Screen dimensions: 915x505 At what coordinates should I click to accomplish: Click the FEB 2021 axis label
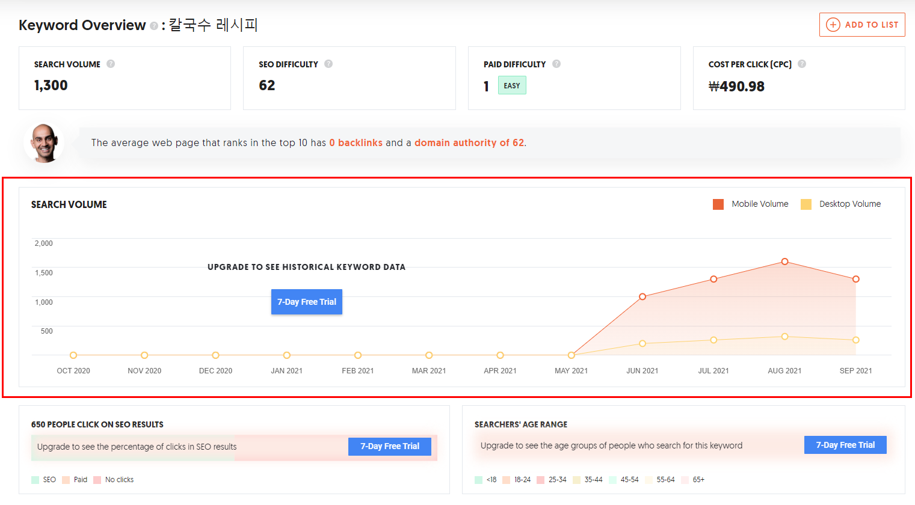point(358,371)
